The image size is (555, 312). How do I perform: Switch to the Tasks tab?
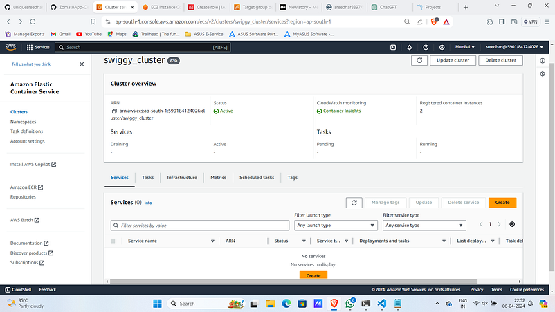click(147, 178)
